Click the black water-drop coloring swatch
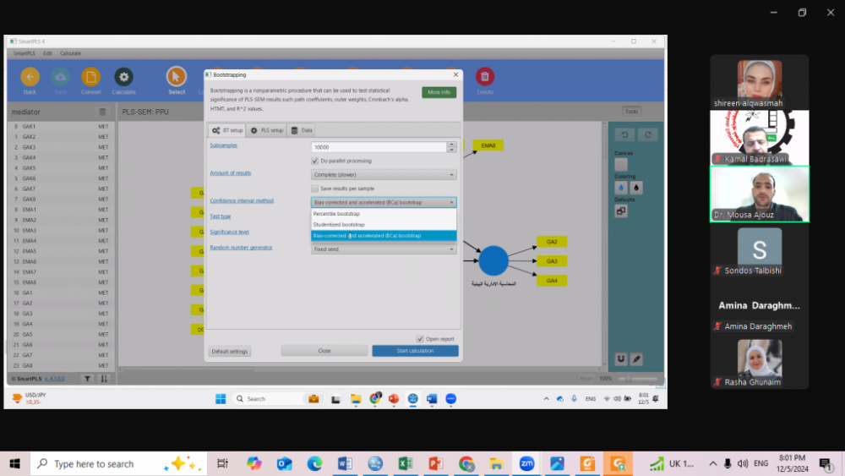Image resolution: width=845 pixels, height=476 pixels. [636, 188]
